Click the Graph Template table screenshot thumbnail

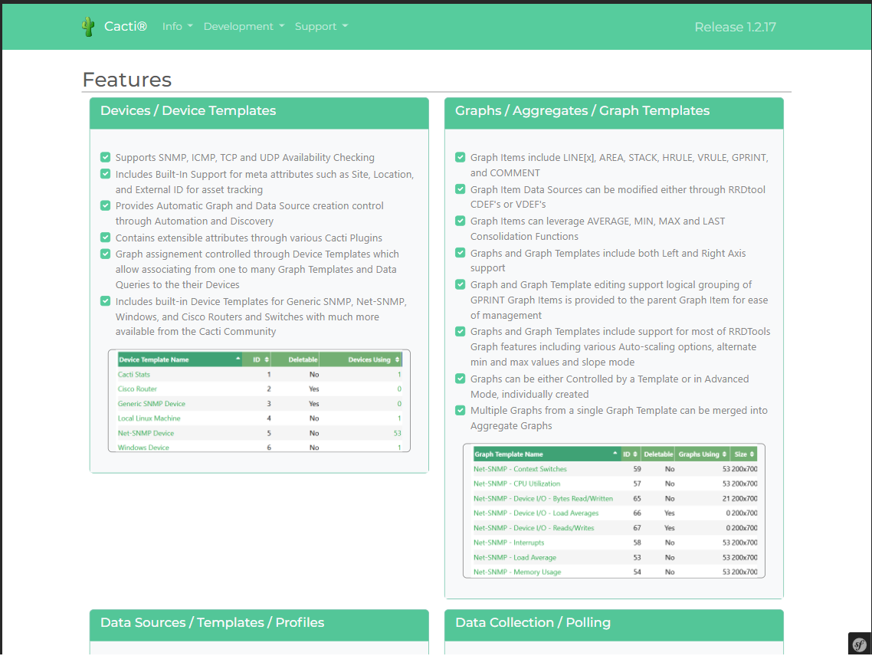pyautogui.click(x=614, y=511)
